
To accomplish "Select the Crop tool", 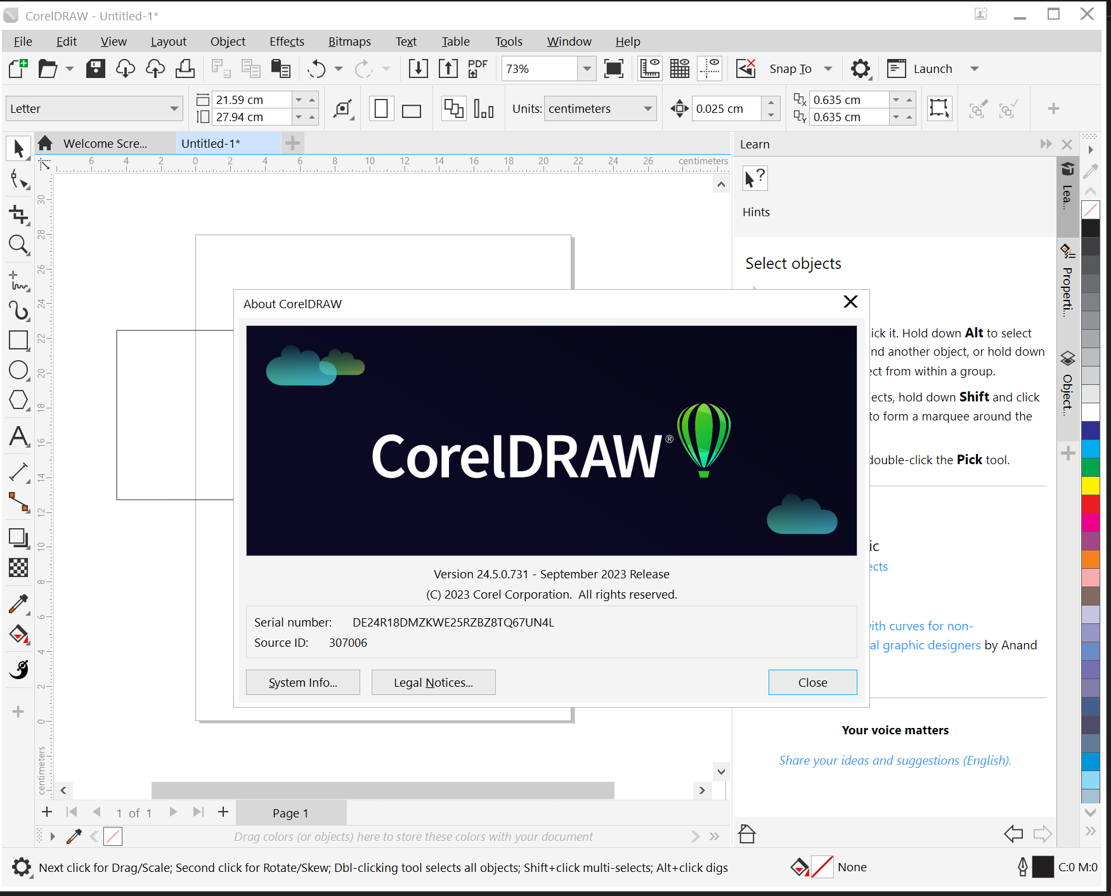I will [x=18, y=214].
